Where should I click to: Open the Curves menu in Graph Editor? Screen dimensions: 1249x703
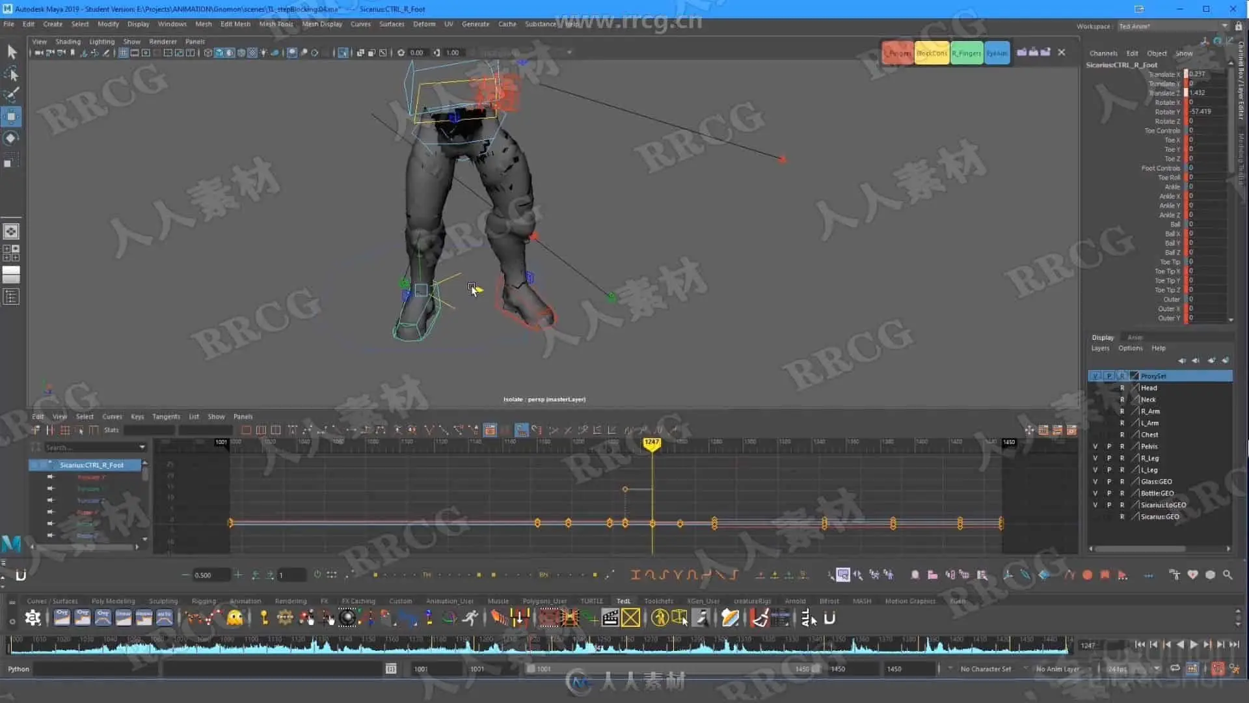tap(112, 417)
